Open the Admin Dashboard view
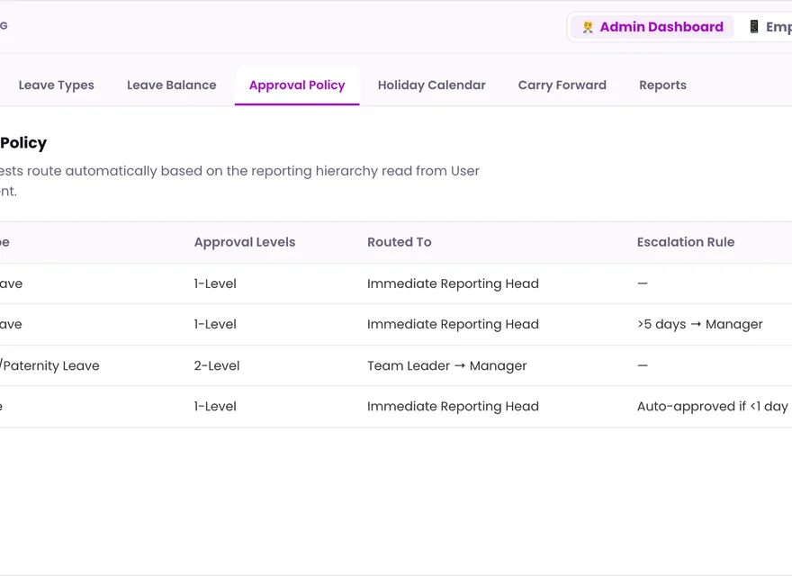 tap(652, 27)
